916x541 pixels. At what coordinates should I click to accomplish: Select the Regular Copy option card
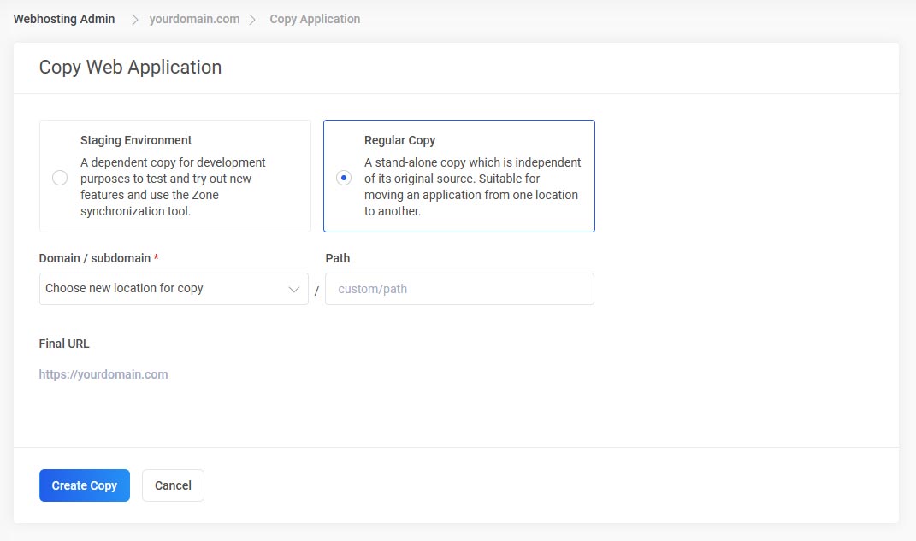[458, 176]
